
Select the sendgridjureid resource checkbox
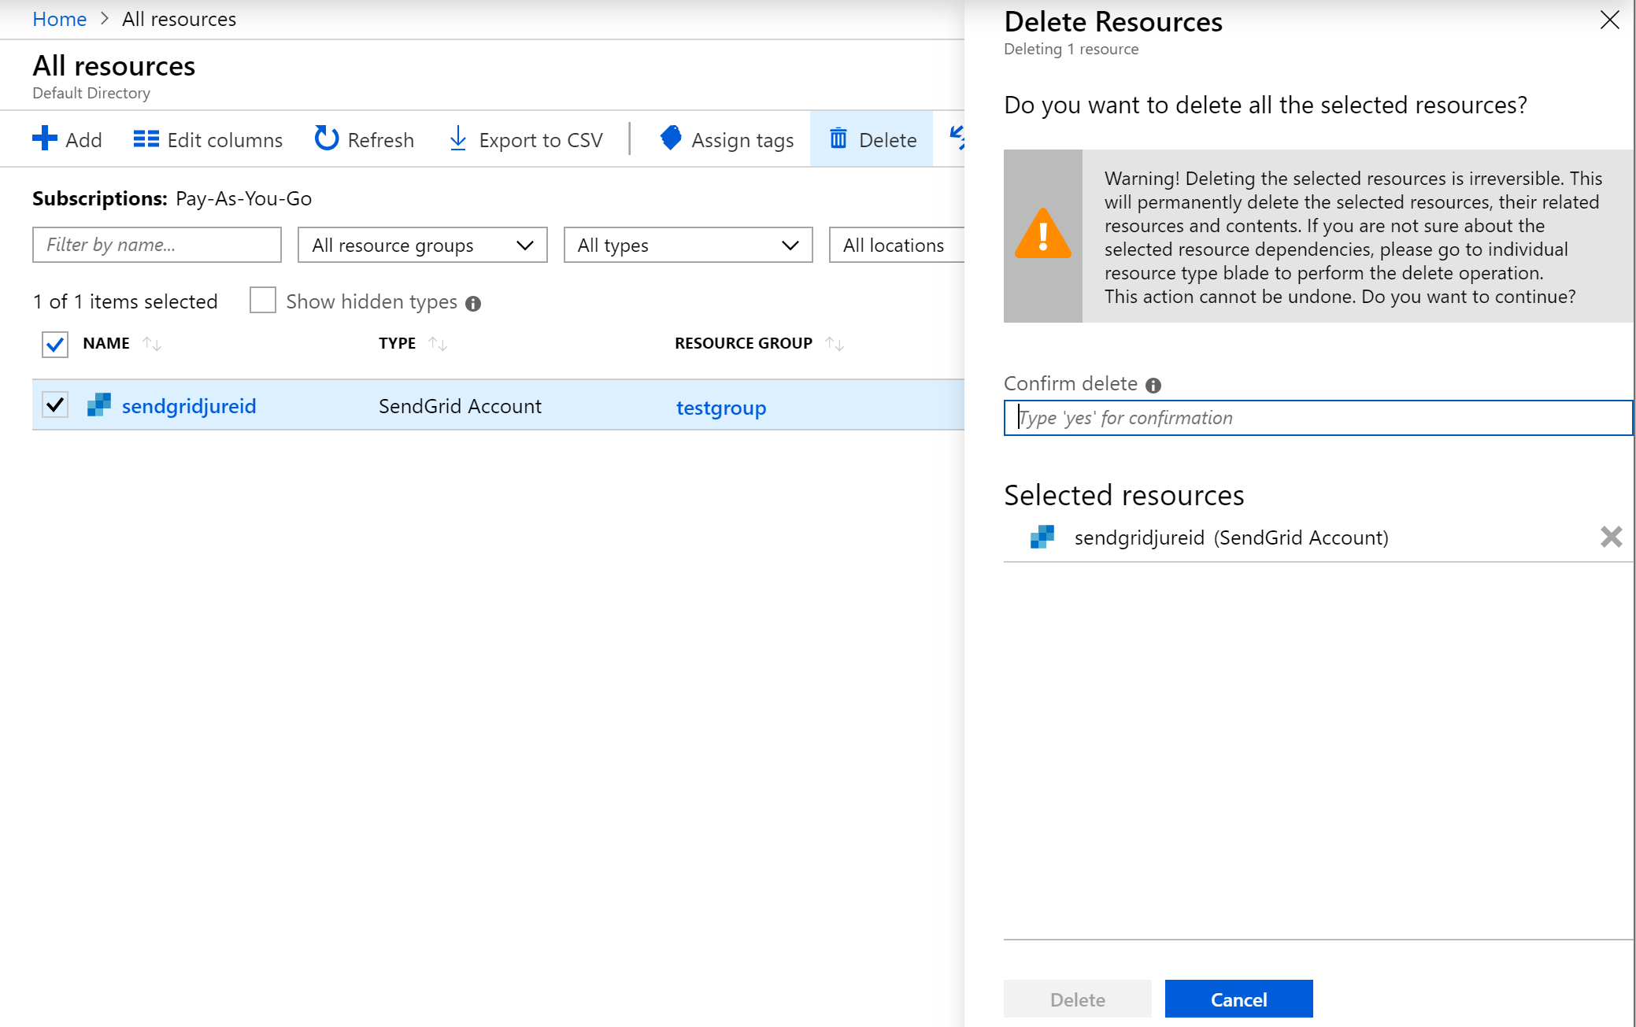point(56,406)
